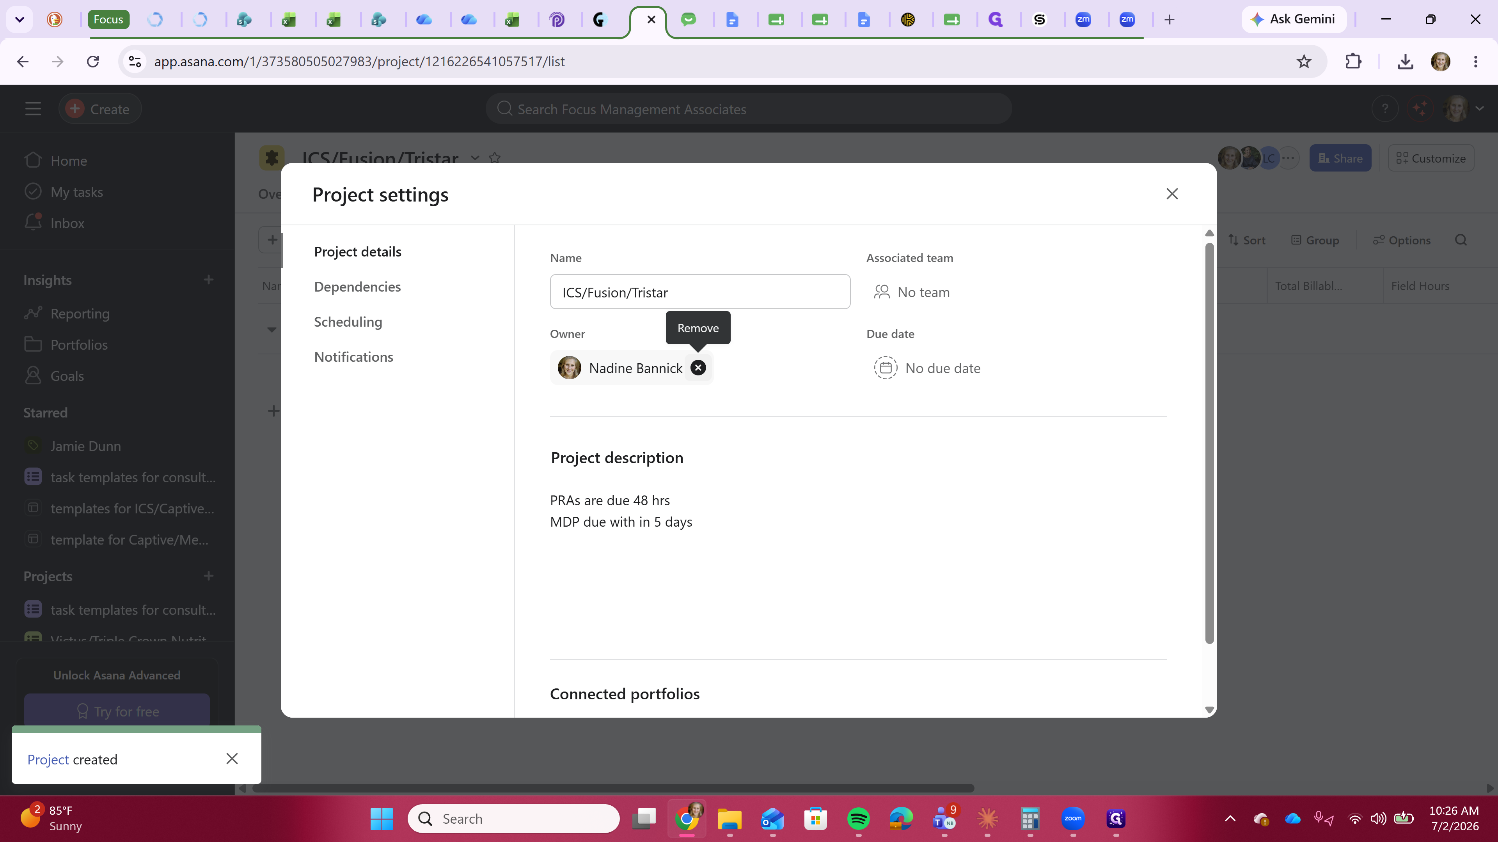This screenshot has width=1498, height=842.
Task: Open the tab search dropdown
Action: [x=19, y=19]
